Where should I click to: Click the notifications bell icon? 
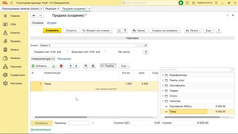[181, 3]
